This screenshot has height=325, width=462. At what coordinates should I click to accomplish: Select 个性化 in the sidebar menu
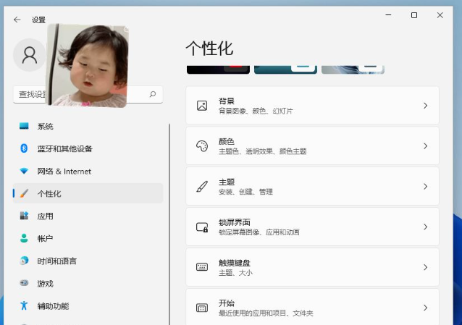pos(87,193)
